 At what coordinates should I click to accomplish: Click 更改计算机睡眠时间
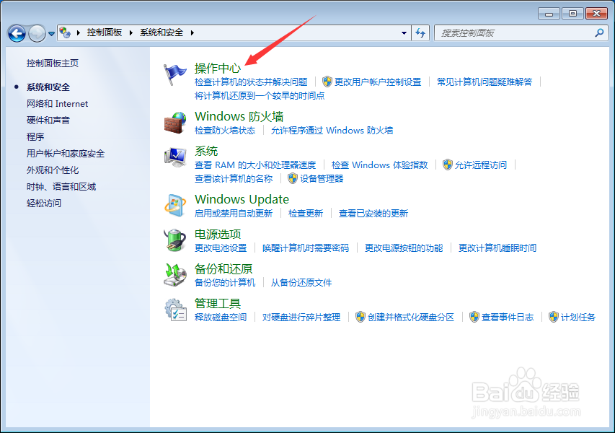click(x=497, y=248)
